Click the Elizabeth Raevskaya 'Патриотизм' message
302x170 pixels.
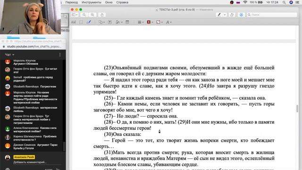(x=34, y=86)
